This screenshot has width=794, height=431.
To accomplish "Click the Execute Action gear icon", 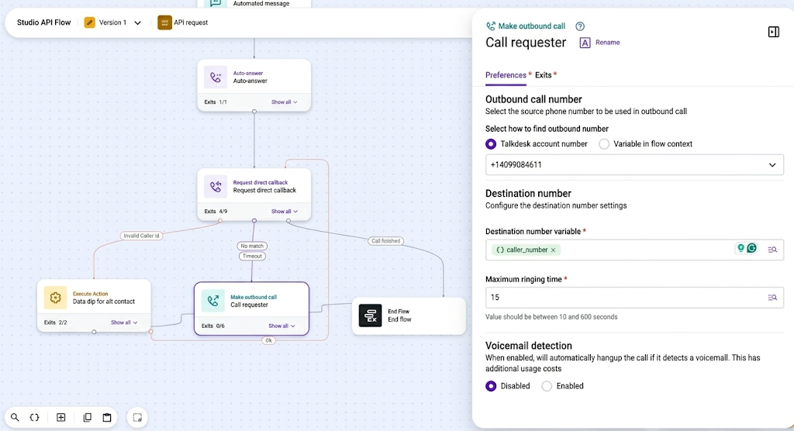I will point(55,298).
